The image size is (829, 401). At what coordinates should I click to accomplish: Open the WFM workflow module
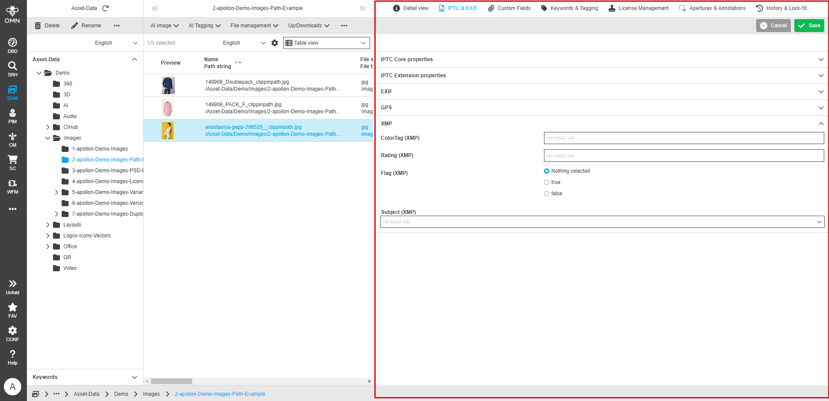tap(13, 186)
